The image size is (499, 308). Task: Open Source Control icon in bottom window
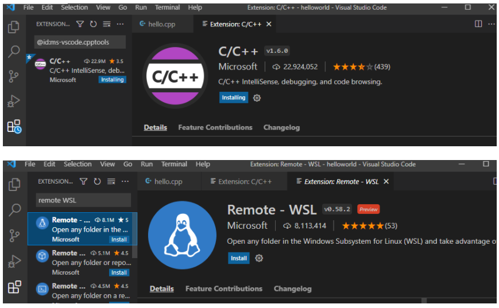pos(14,236)
